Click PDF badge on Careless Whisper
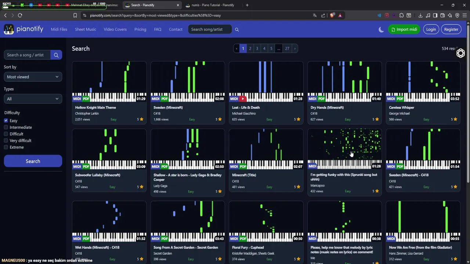This screenshot has width=470, height=264. (x=400, y=99)
